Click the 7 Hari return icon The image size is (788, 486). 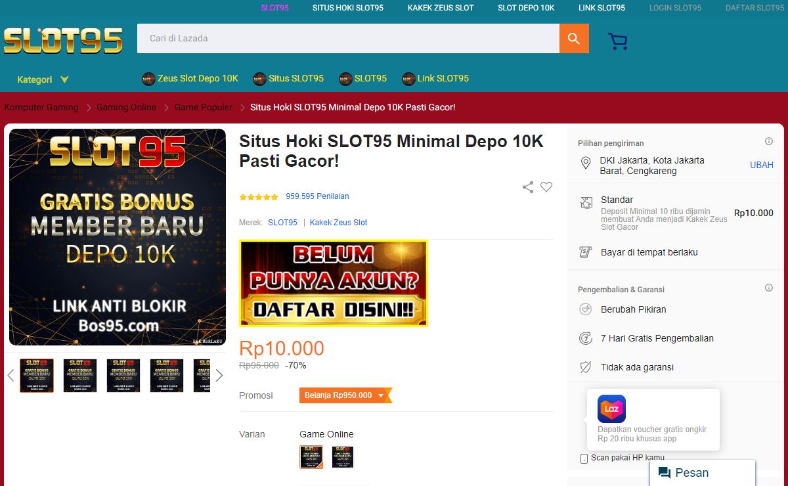click(586, 338)
